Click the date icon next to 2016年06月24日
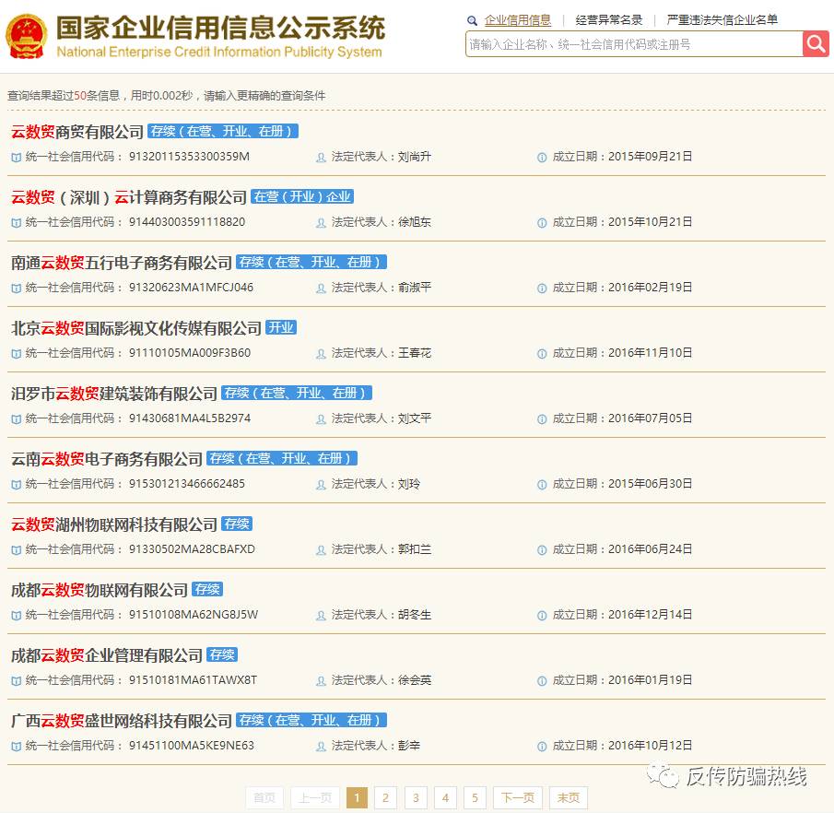The image size is (834, 813). coord(542,550)
